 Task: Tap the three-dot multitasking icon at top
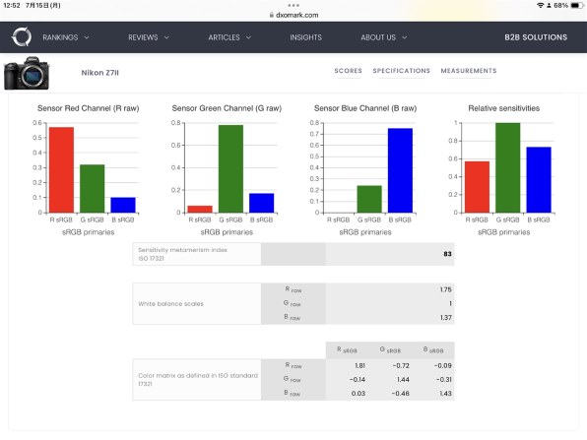coord(293,5)
